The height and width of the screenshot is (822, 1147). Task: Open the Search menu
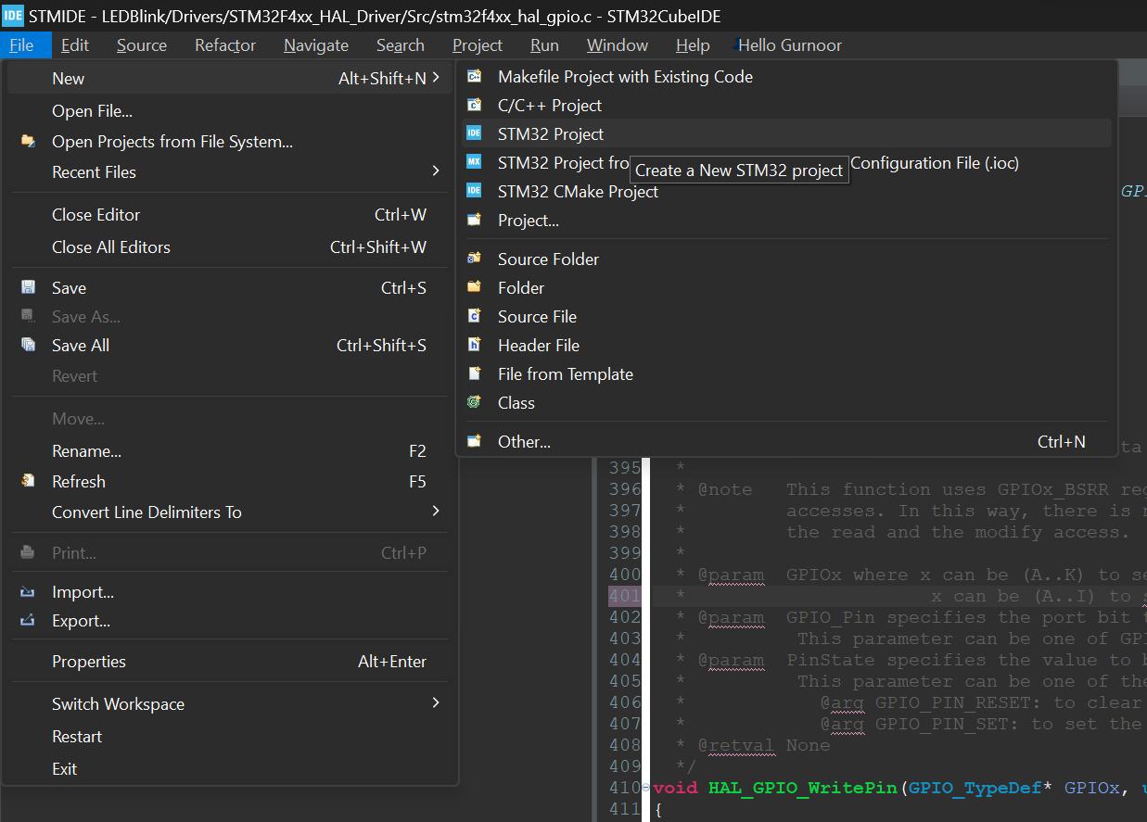(400, 44)
